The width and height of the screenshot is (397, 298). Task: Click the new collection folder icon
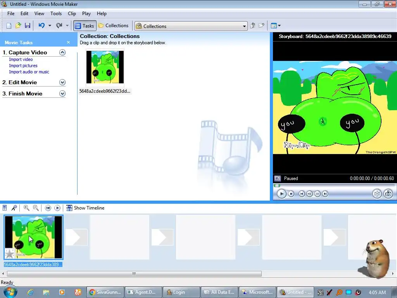tap(262, 26)
